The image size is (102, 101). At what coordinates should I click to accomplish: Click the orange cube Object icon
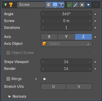44,44
